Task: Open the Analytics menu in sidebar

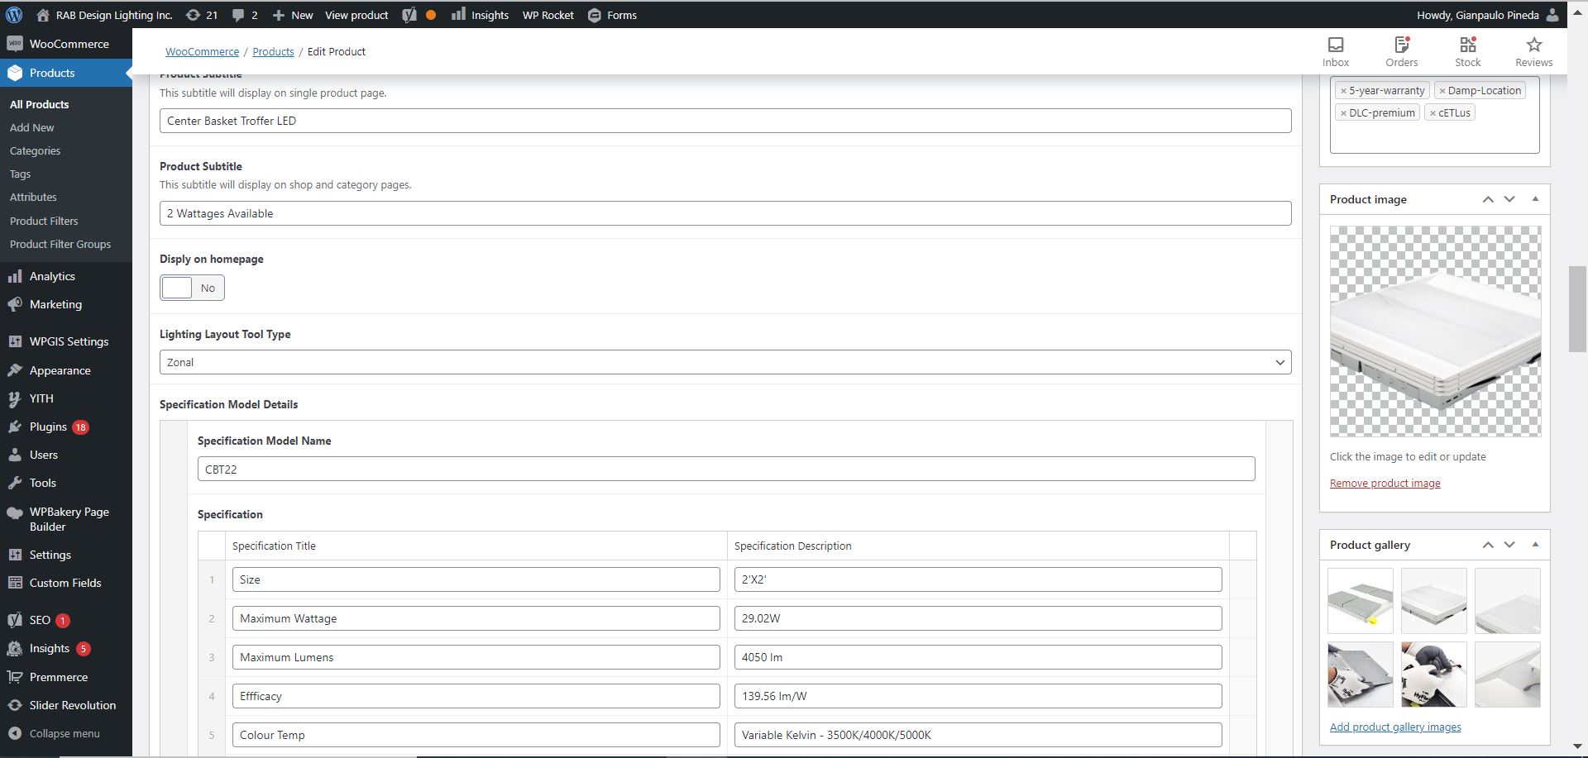Action: click(x=52, y=276)
